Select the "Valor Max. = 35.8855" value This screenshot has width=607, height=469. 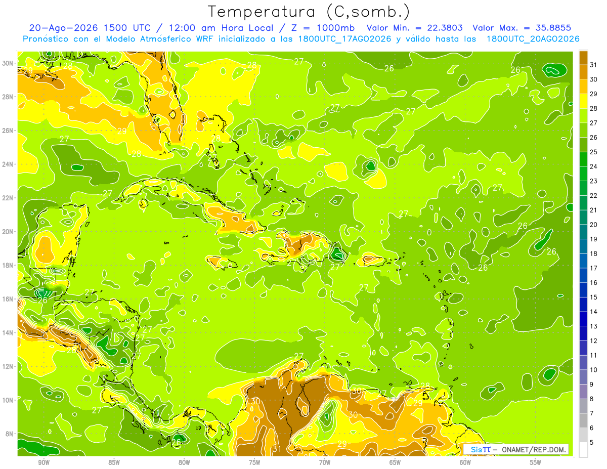click(522, 28)
